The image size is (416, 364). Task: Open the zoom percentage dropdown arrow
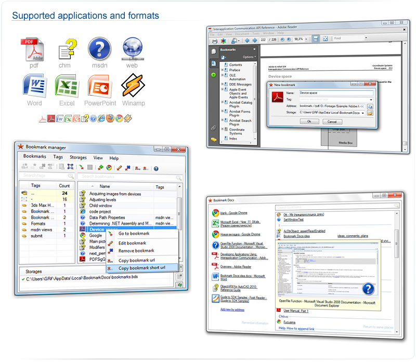pyautogui.click(x=306, y=39)
